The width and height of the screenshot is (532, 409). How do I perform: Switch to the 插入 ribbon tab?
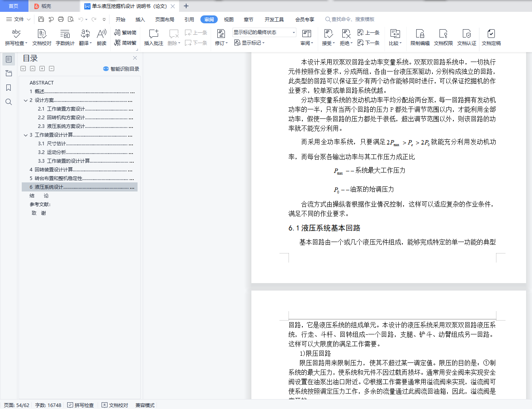(140, 19)
